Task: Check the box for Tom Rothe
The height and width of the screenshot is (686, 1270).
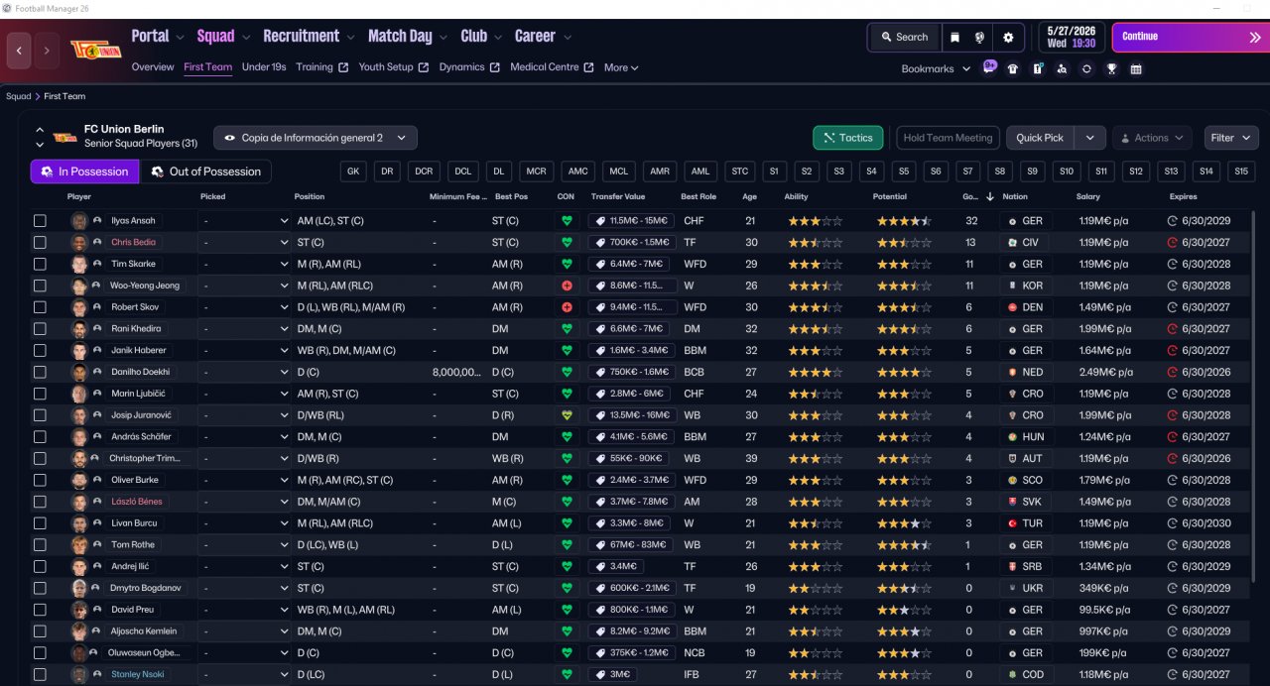Action: click(x=40, y=545)
